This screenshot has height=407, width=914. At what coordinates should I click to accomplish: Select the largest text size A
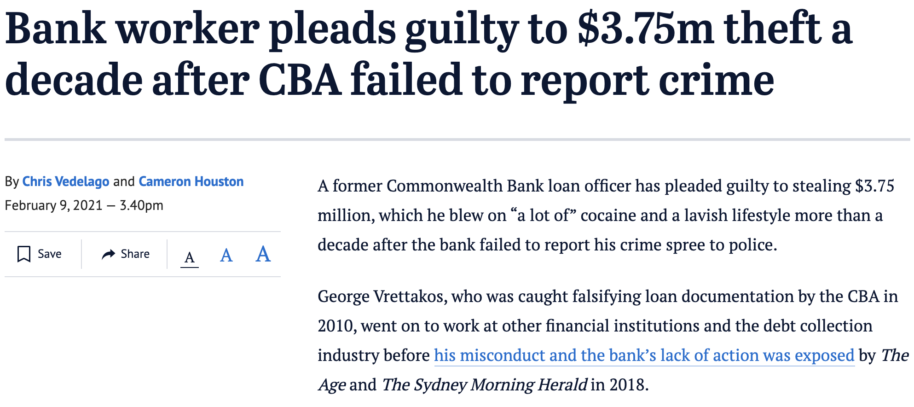point(263,254)
